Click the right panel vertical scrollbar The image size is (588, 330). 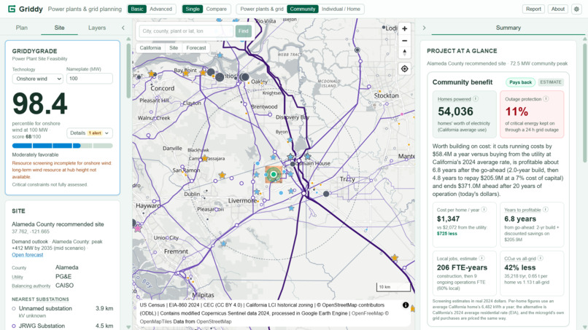pos(585,101)
